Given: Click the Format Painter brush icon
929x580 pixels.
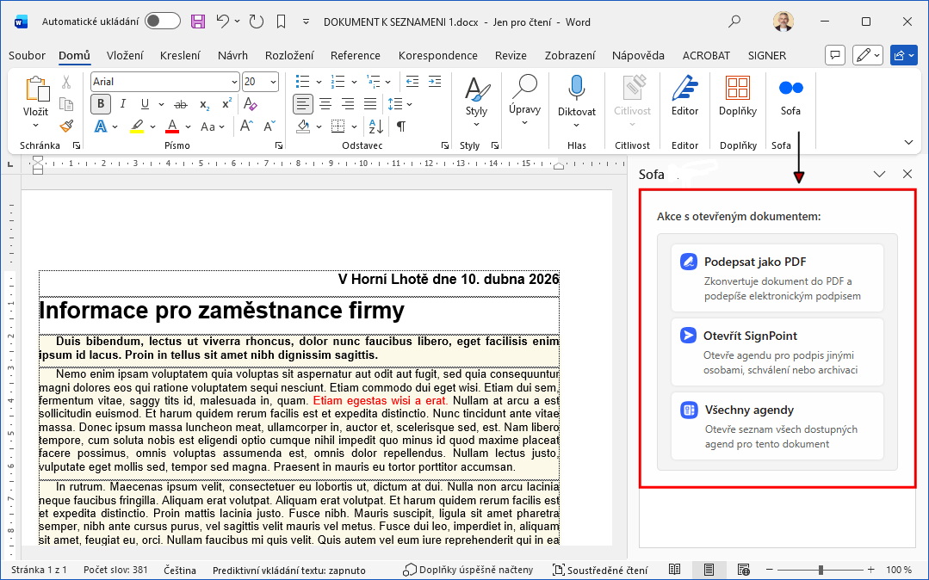Looking at the screenshot, I should coord(66,126).
